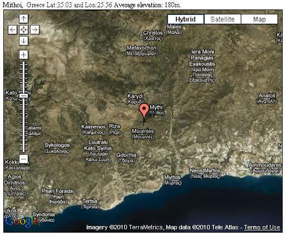Click the Myrtos place label
This screenshot has height=236, width=286.
coord(172,180)
